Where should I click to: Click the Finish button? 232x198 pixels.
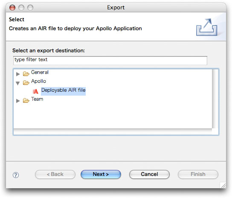tap(198, 174)
